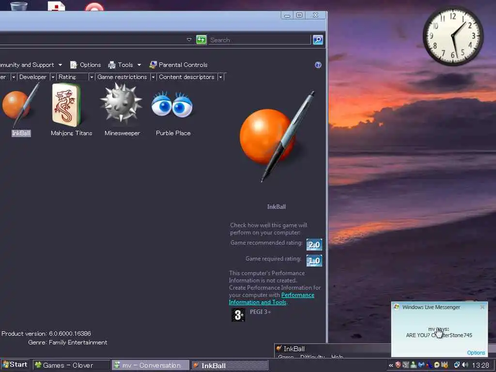496x372 pixels.
Task: Click the Minesweeper label
Action: point(122,133)
